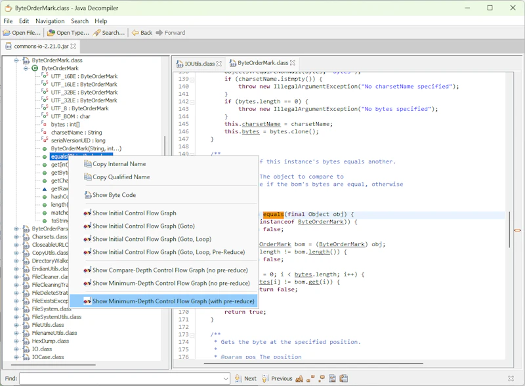525x386 pixels.
Task: Click the class file icon on IOUtils.class tab
Action: point(180,64)
